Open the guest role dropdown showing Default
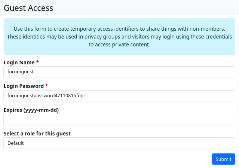 [x=119, y=143]
